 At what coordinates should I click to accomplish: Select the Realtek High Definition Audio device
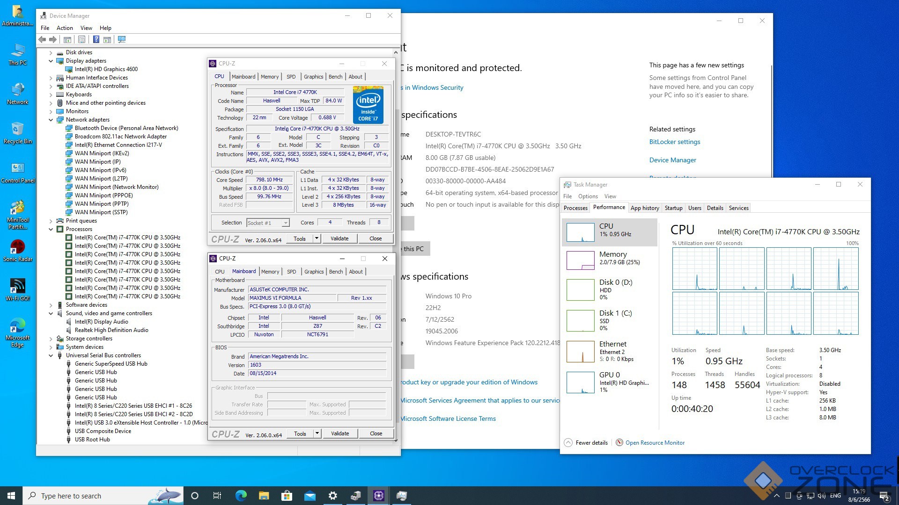pos(111,330)
